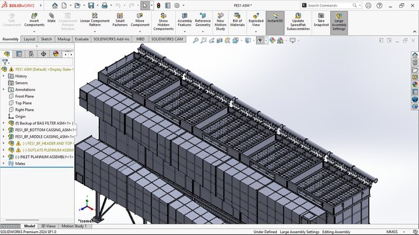The width and height of the screenshot is (419, 235).
Task: Open Insert Components dropdown arrow
Action: click(x=34, y=32)
